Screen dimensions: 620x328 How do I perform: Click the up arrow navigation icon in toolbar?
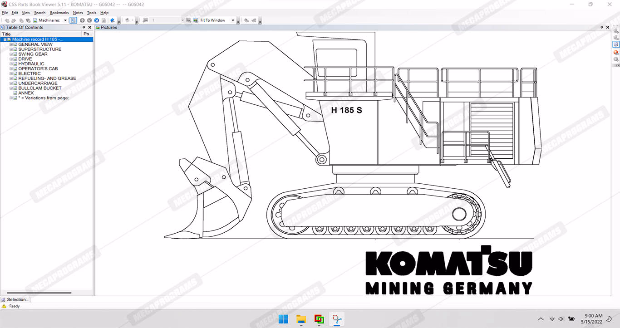(82, 20)
